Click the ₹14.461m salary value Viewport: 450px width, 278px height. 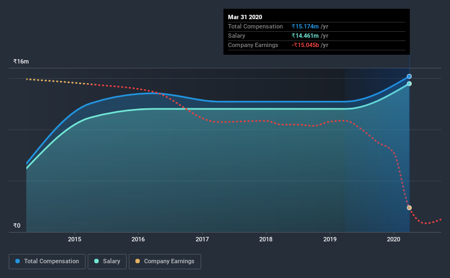tap(305, 36)
